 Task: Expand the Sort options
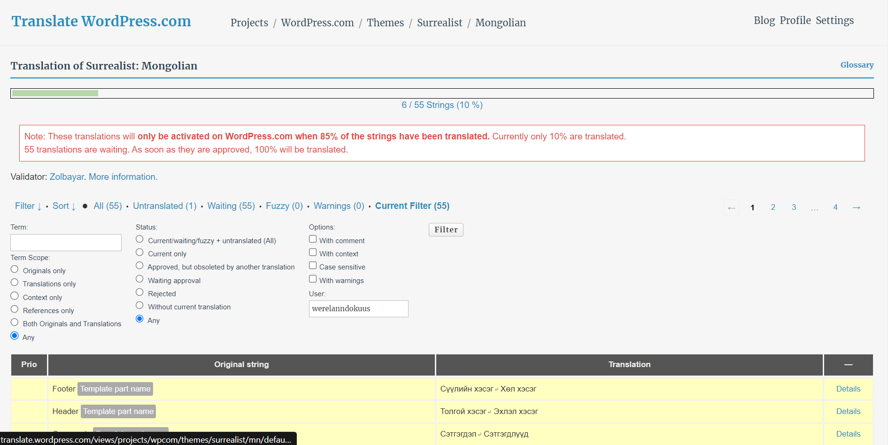[64, 206]
